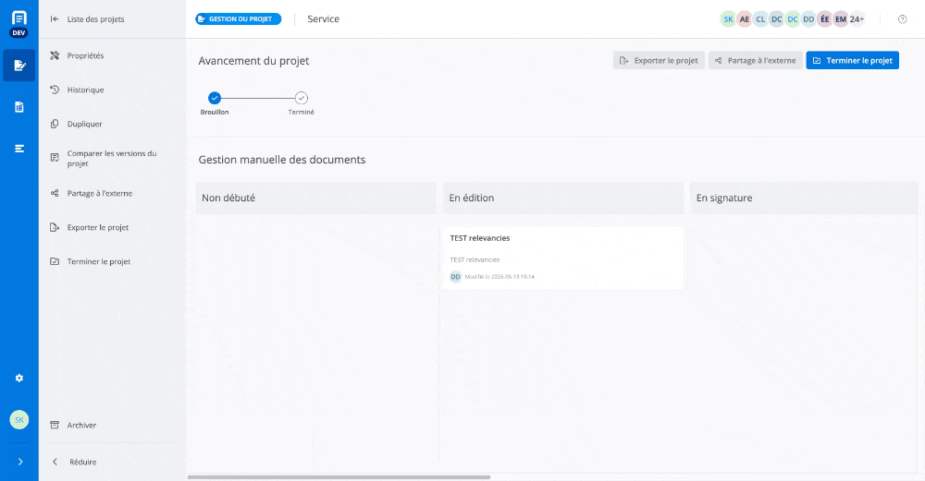Go back to Liste des projets
925x481 pixels.
95,19
